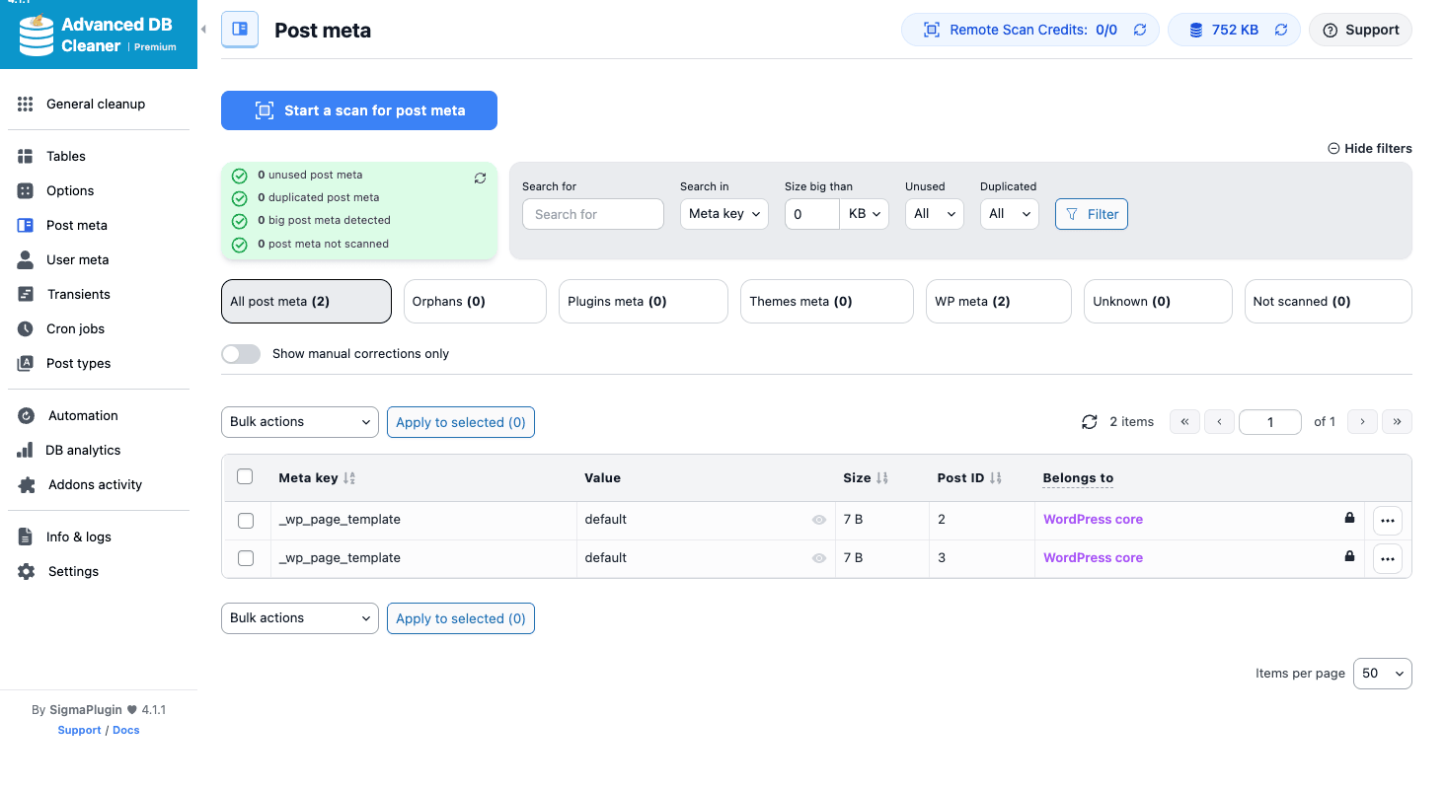Image resolution: width=1446 pixels, height=789 pixels.
Task: Open actions menu for Post ID 3 row
Action: 1388,559
